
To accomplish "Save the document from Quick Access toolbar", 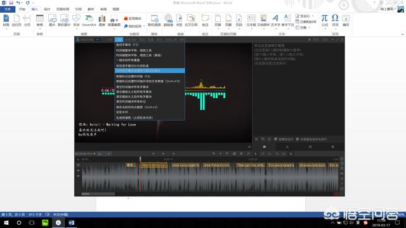I will tap(11, 3).
